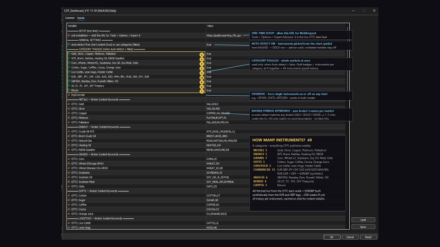Screen dimensions: 440x247
Task: Toggle the true value for US Treasury bonds category
Action: pos(209,86)
